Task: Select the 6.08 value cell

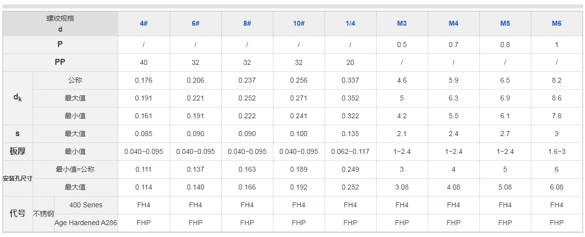Action: 557,187
